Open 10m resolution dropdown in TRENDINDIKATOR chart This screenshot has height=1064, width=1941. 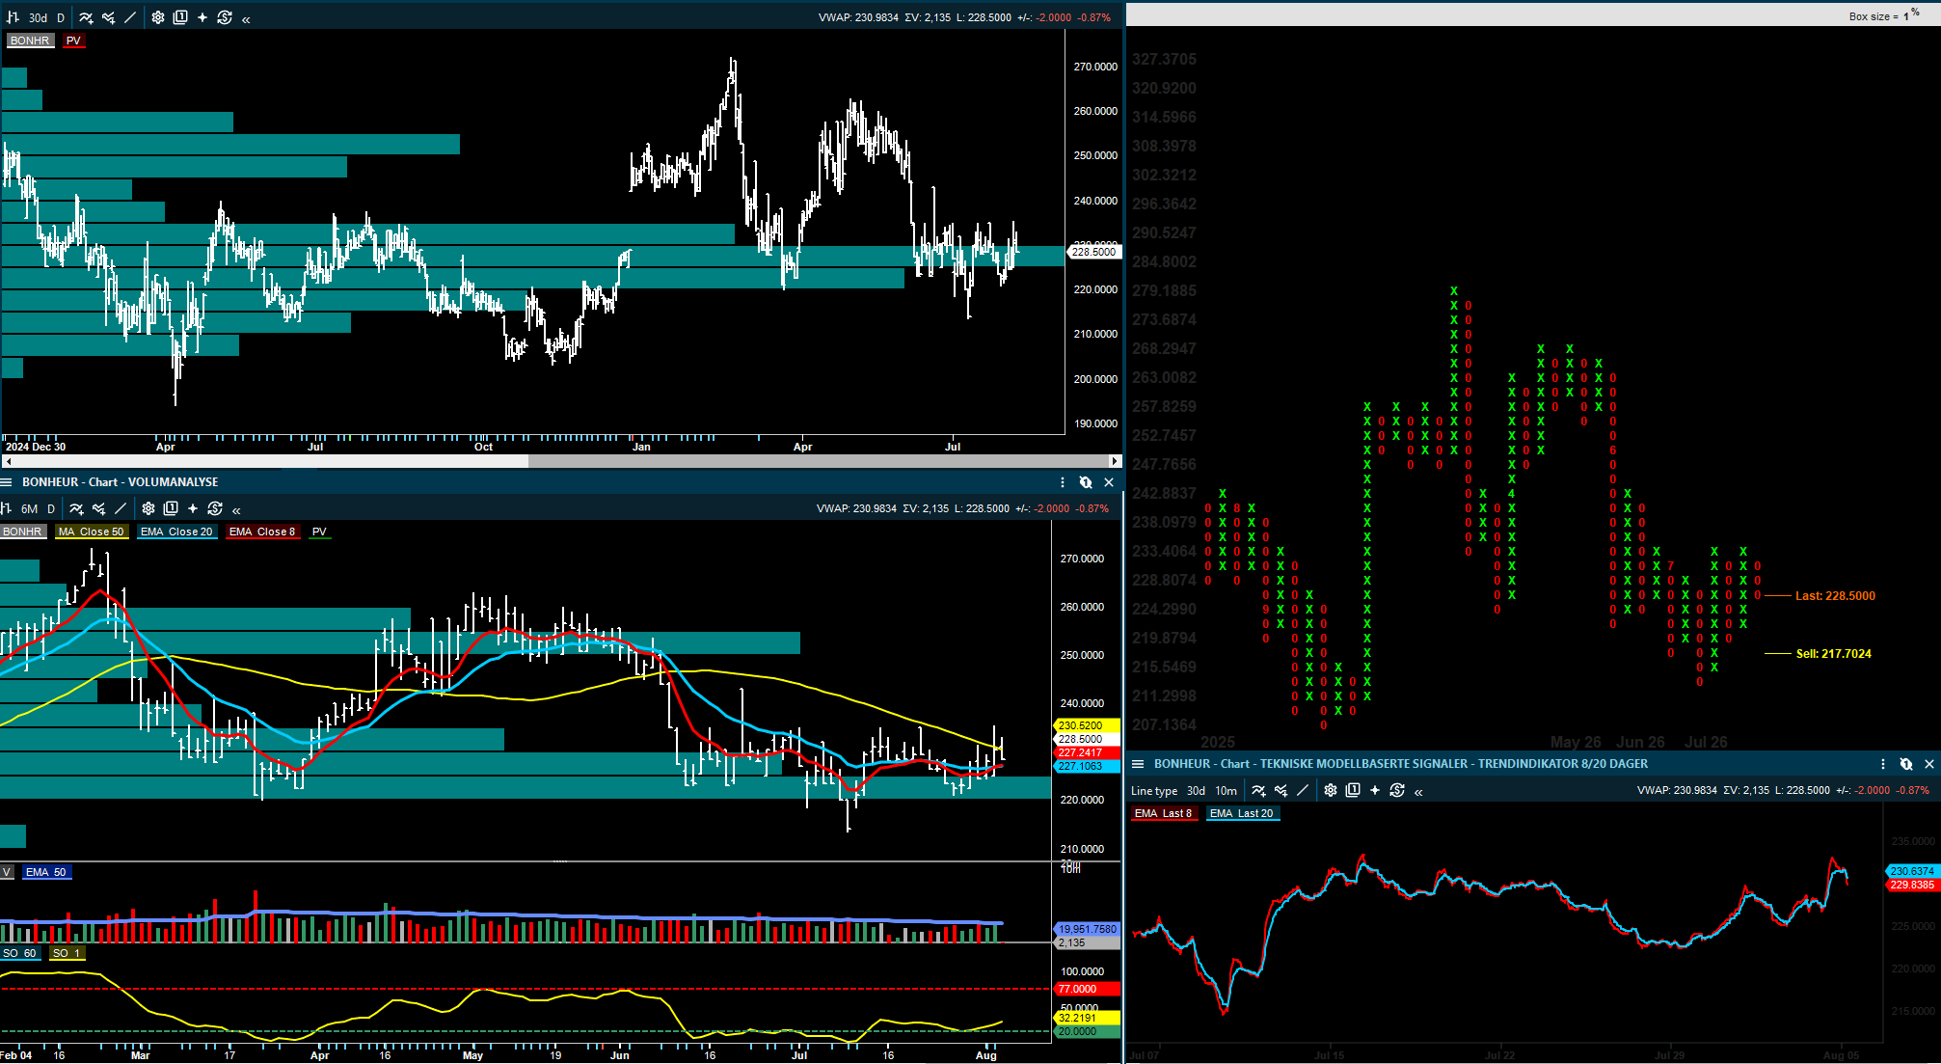1226,790
